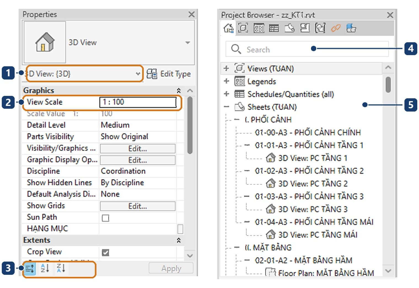Click the magnifier icon in the Search box
The width and height of the screenshot is (419, 288).
pos(236,49)
